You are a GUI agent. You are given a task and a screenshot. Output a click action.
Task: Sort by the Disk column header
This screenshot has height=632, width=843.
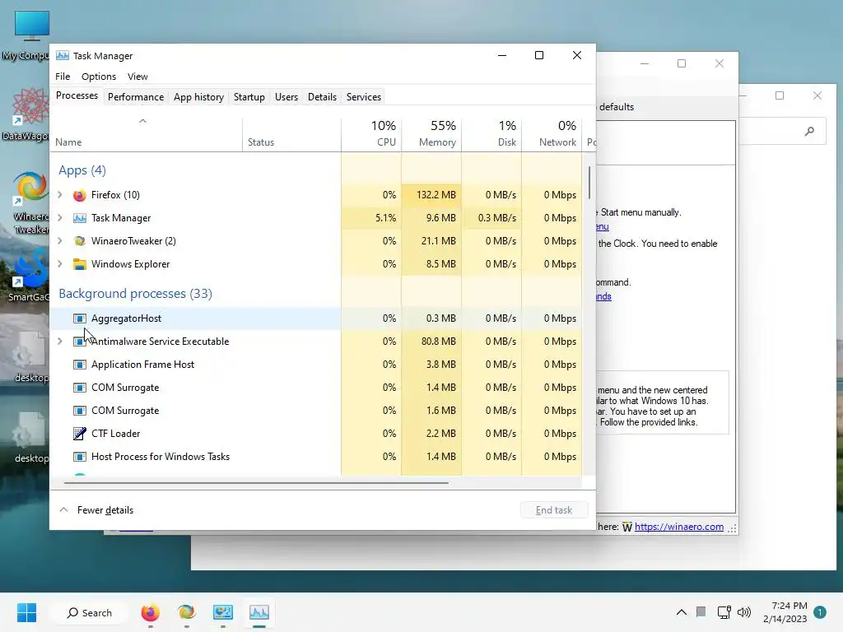click(492, 134)
